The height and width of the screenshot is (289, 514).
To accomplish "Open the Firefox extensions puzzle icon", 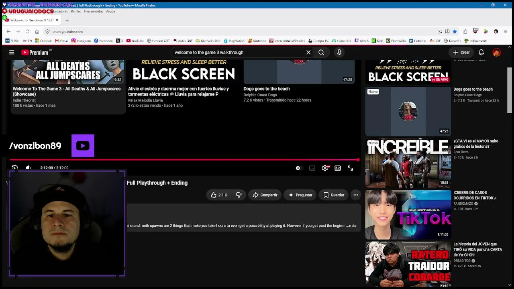I will pyautogui.click(x=465, y=32).
